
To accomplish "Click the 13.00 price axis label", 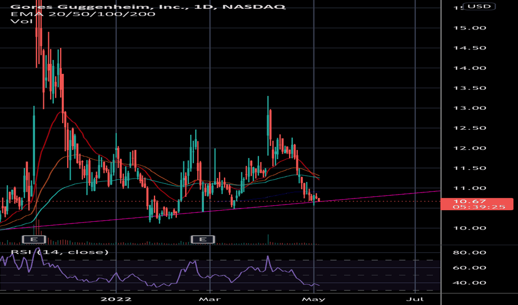I will (x=470, y=108).
